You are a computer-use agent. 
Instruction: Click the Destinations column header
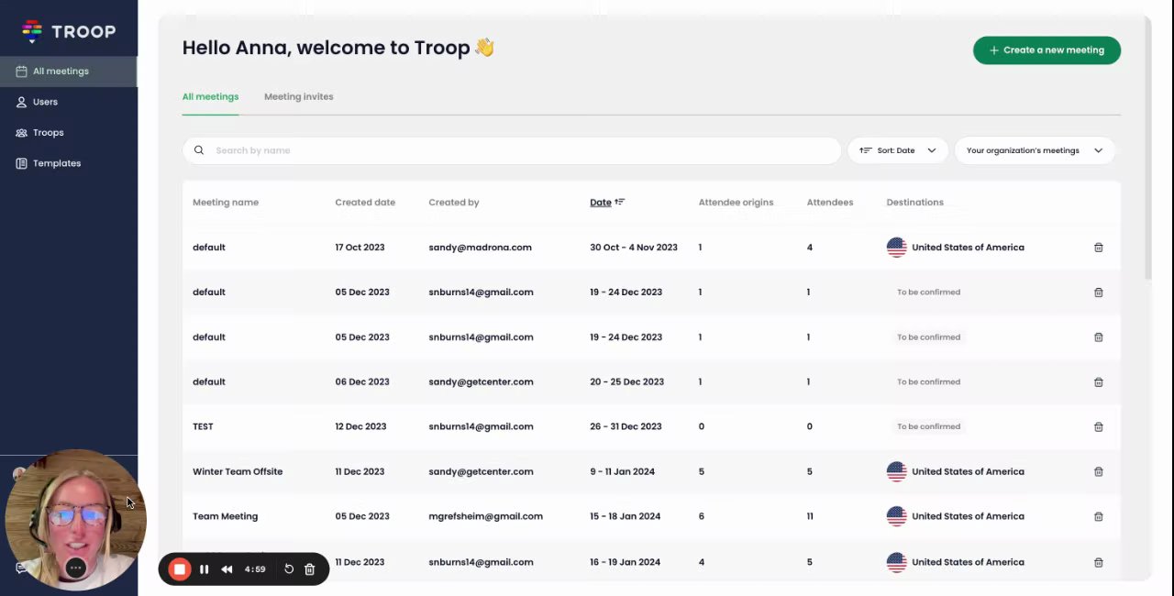pos(914,203)
